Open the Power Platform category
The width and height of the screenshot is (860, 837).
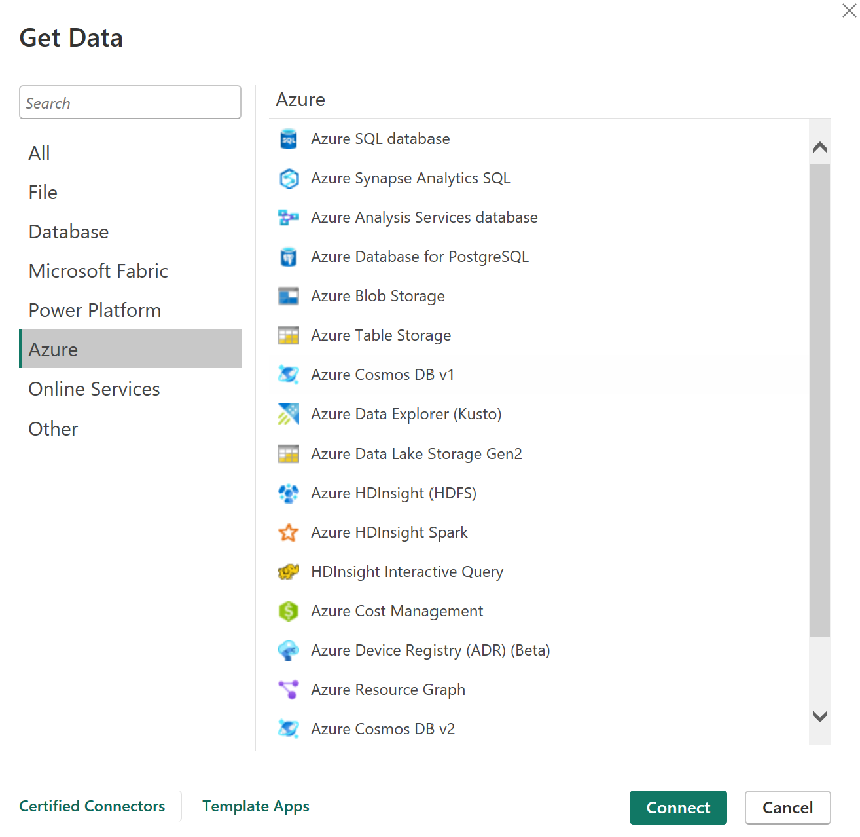(x=130, y=310)
